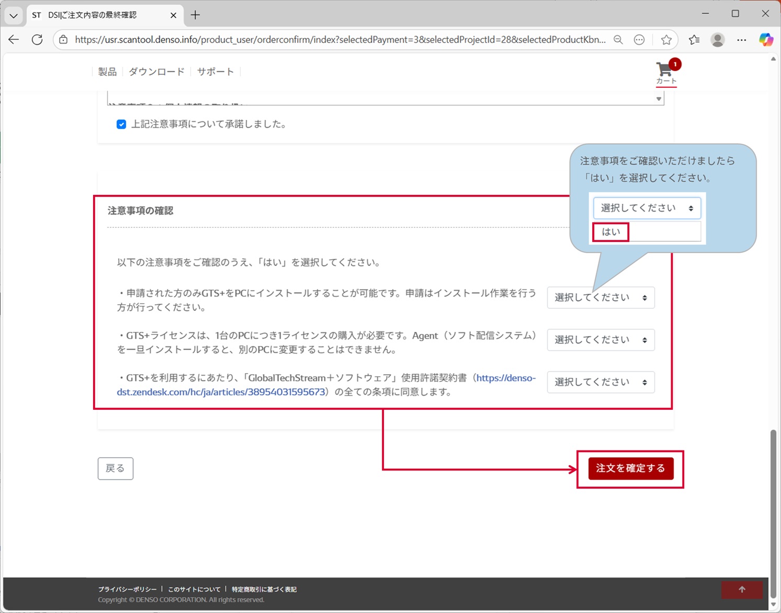781x613 pixels.
Task: Open dropdown for GTS+ install applicant notice
Action: point(601,298)
